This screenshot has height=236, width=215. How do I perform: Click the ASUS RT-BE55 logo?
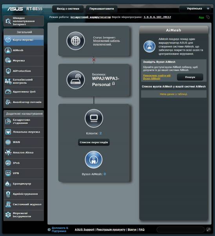[x=25, y=9]
